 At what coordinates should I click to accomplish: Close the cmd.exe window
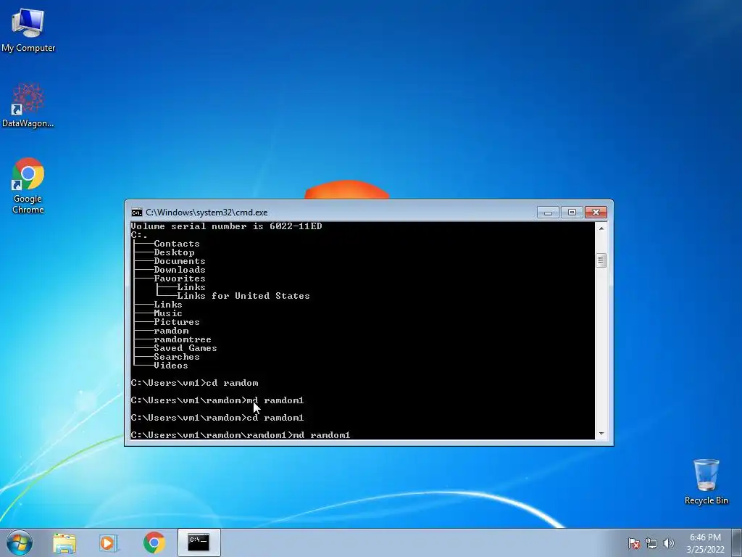(x=596, y=213)
